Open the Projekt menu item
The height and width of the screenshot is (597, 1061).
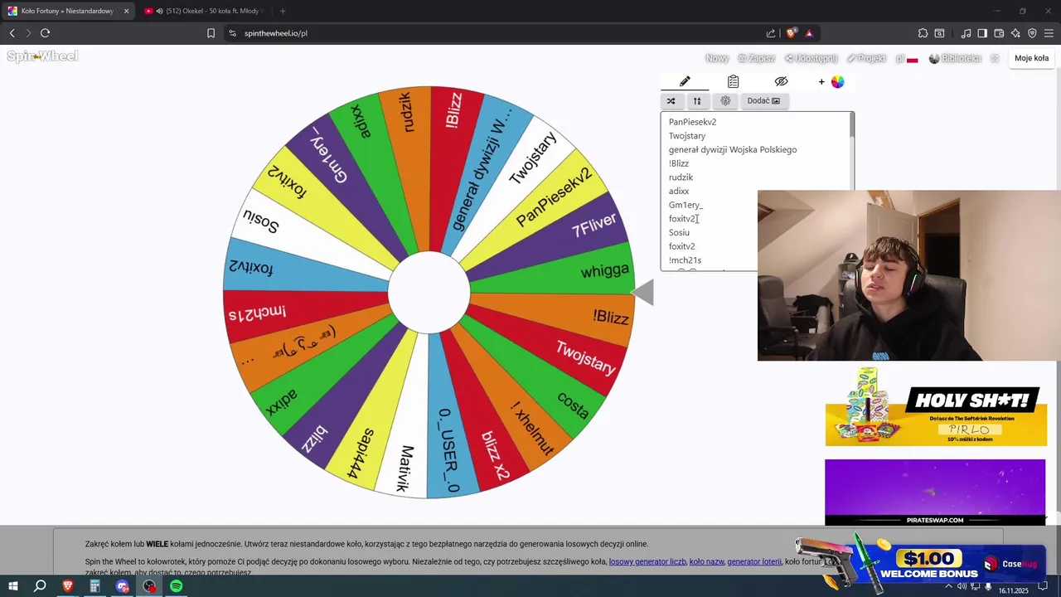coord(866,59)
